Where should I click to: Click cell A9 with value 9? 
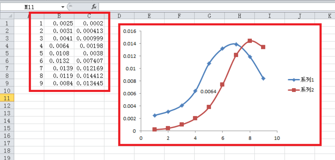pyautogui.click(x=29, y=83)
